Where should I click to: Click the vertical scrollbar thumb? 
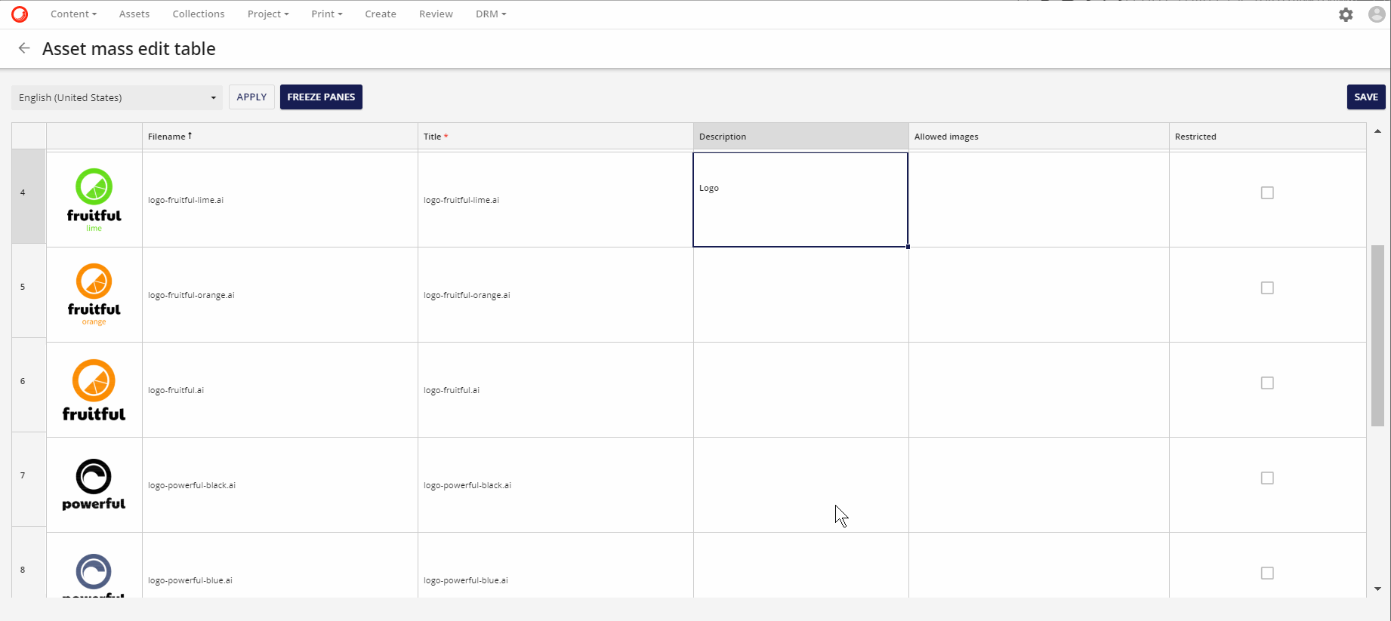[x=1377, y=336]
